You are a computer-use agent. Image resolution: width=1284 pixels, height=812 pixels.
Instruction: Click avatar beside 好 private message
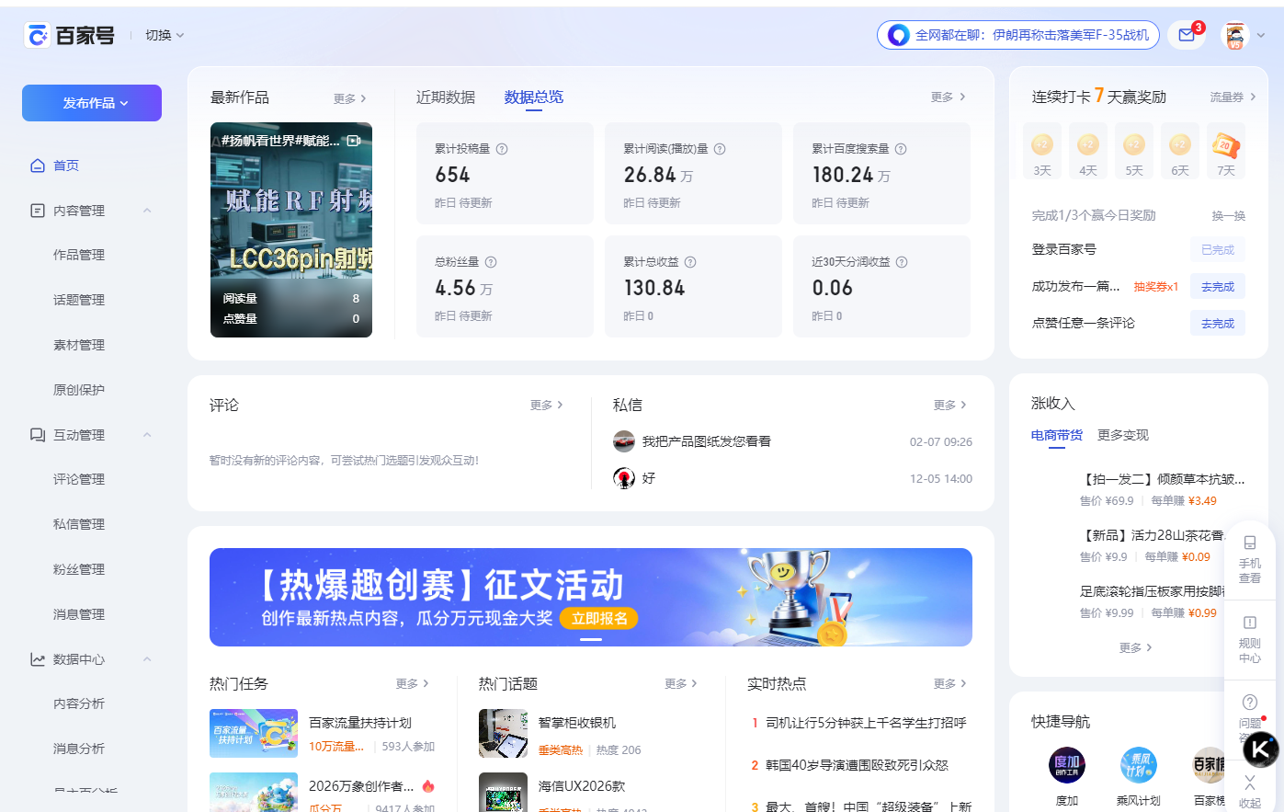coord(624,478)
